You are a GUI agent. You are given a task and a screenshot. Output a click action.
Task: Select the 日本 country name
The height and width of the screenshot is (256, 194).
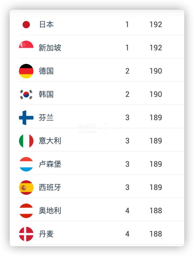click(x=46, y=25)
